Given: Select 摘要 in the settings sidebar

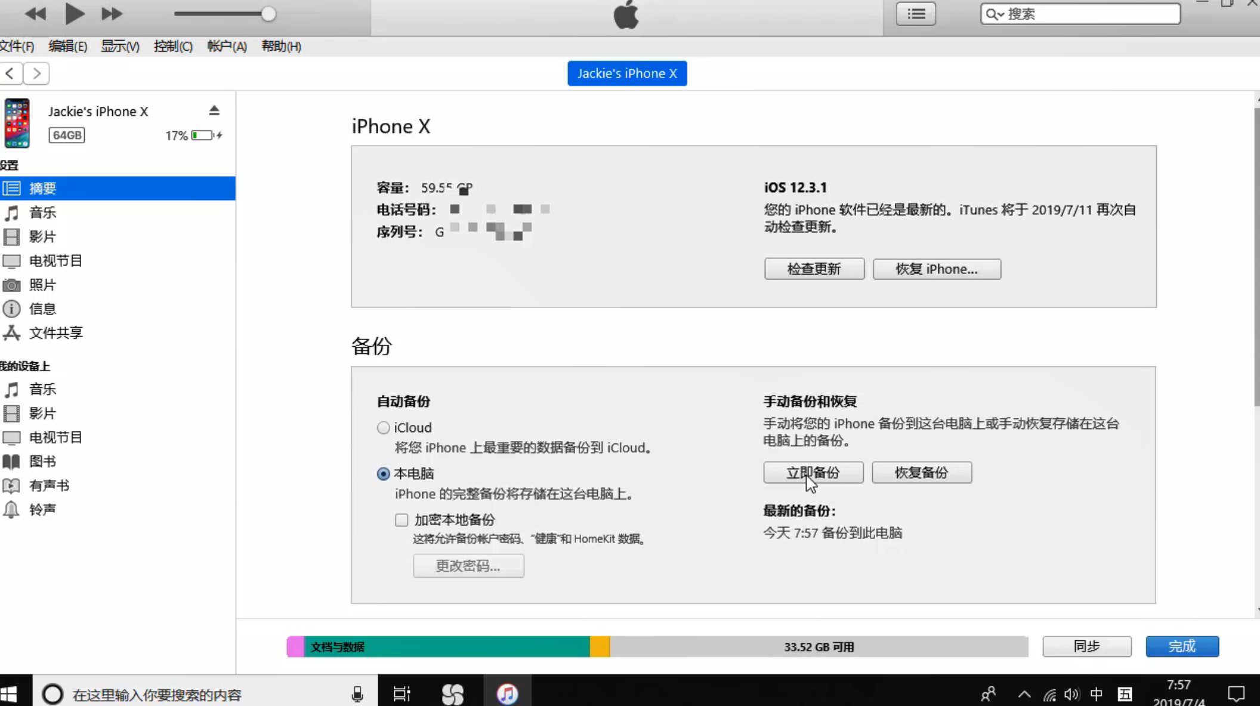Looking at the screenshot, I should click(118, 188).
